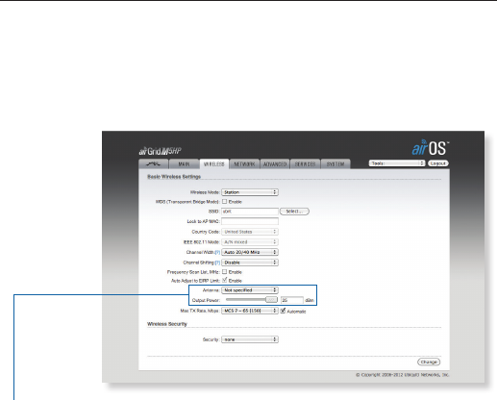Open the Ubiquiti logo tab

tap(154, 164)
